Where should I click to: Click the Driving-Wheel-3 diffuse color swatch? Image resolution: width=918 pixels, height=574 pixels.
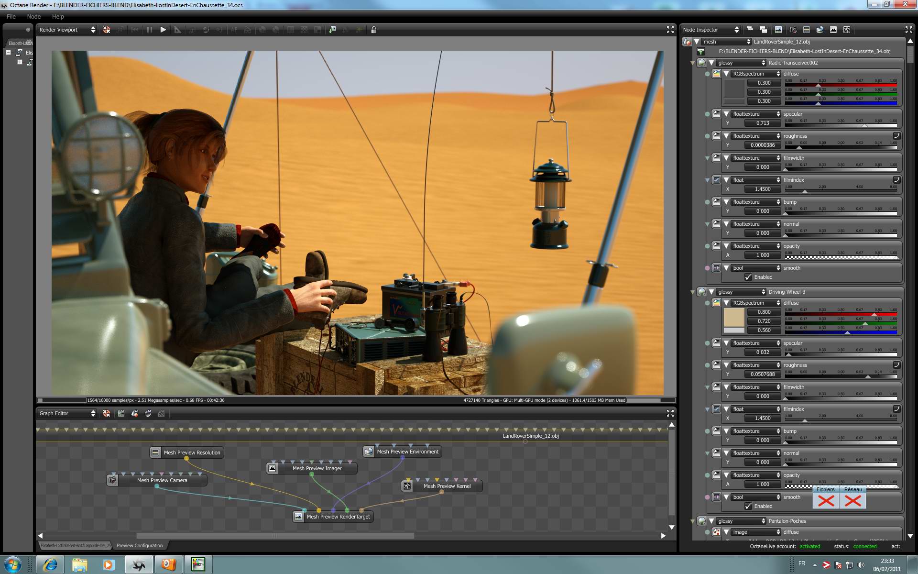[x=734, y=317]
